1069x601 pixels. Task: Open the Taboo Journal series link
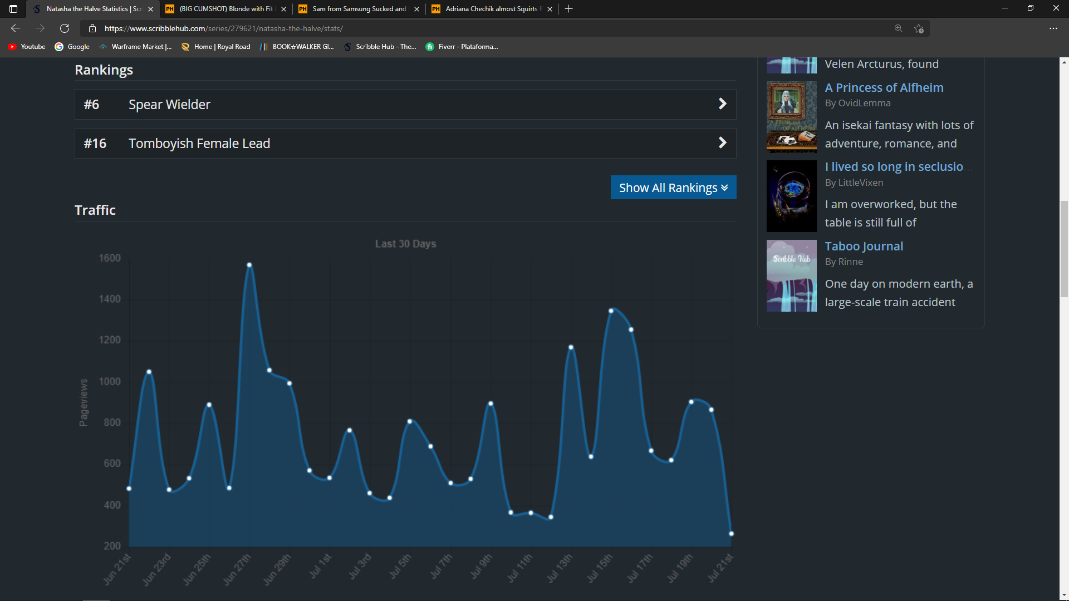pyautogui.click(x=864, y=246)
